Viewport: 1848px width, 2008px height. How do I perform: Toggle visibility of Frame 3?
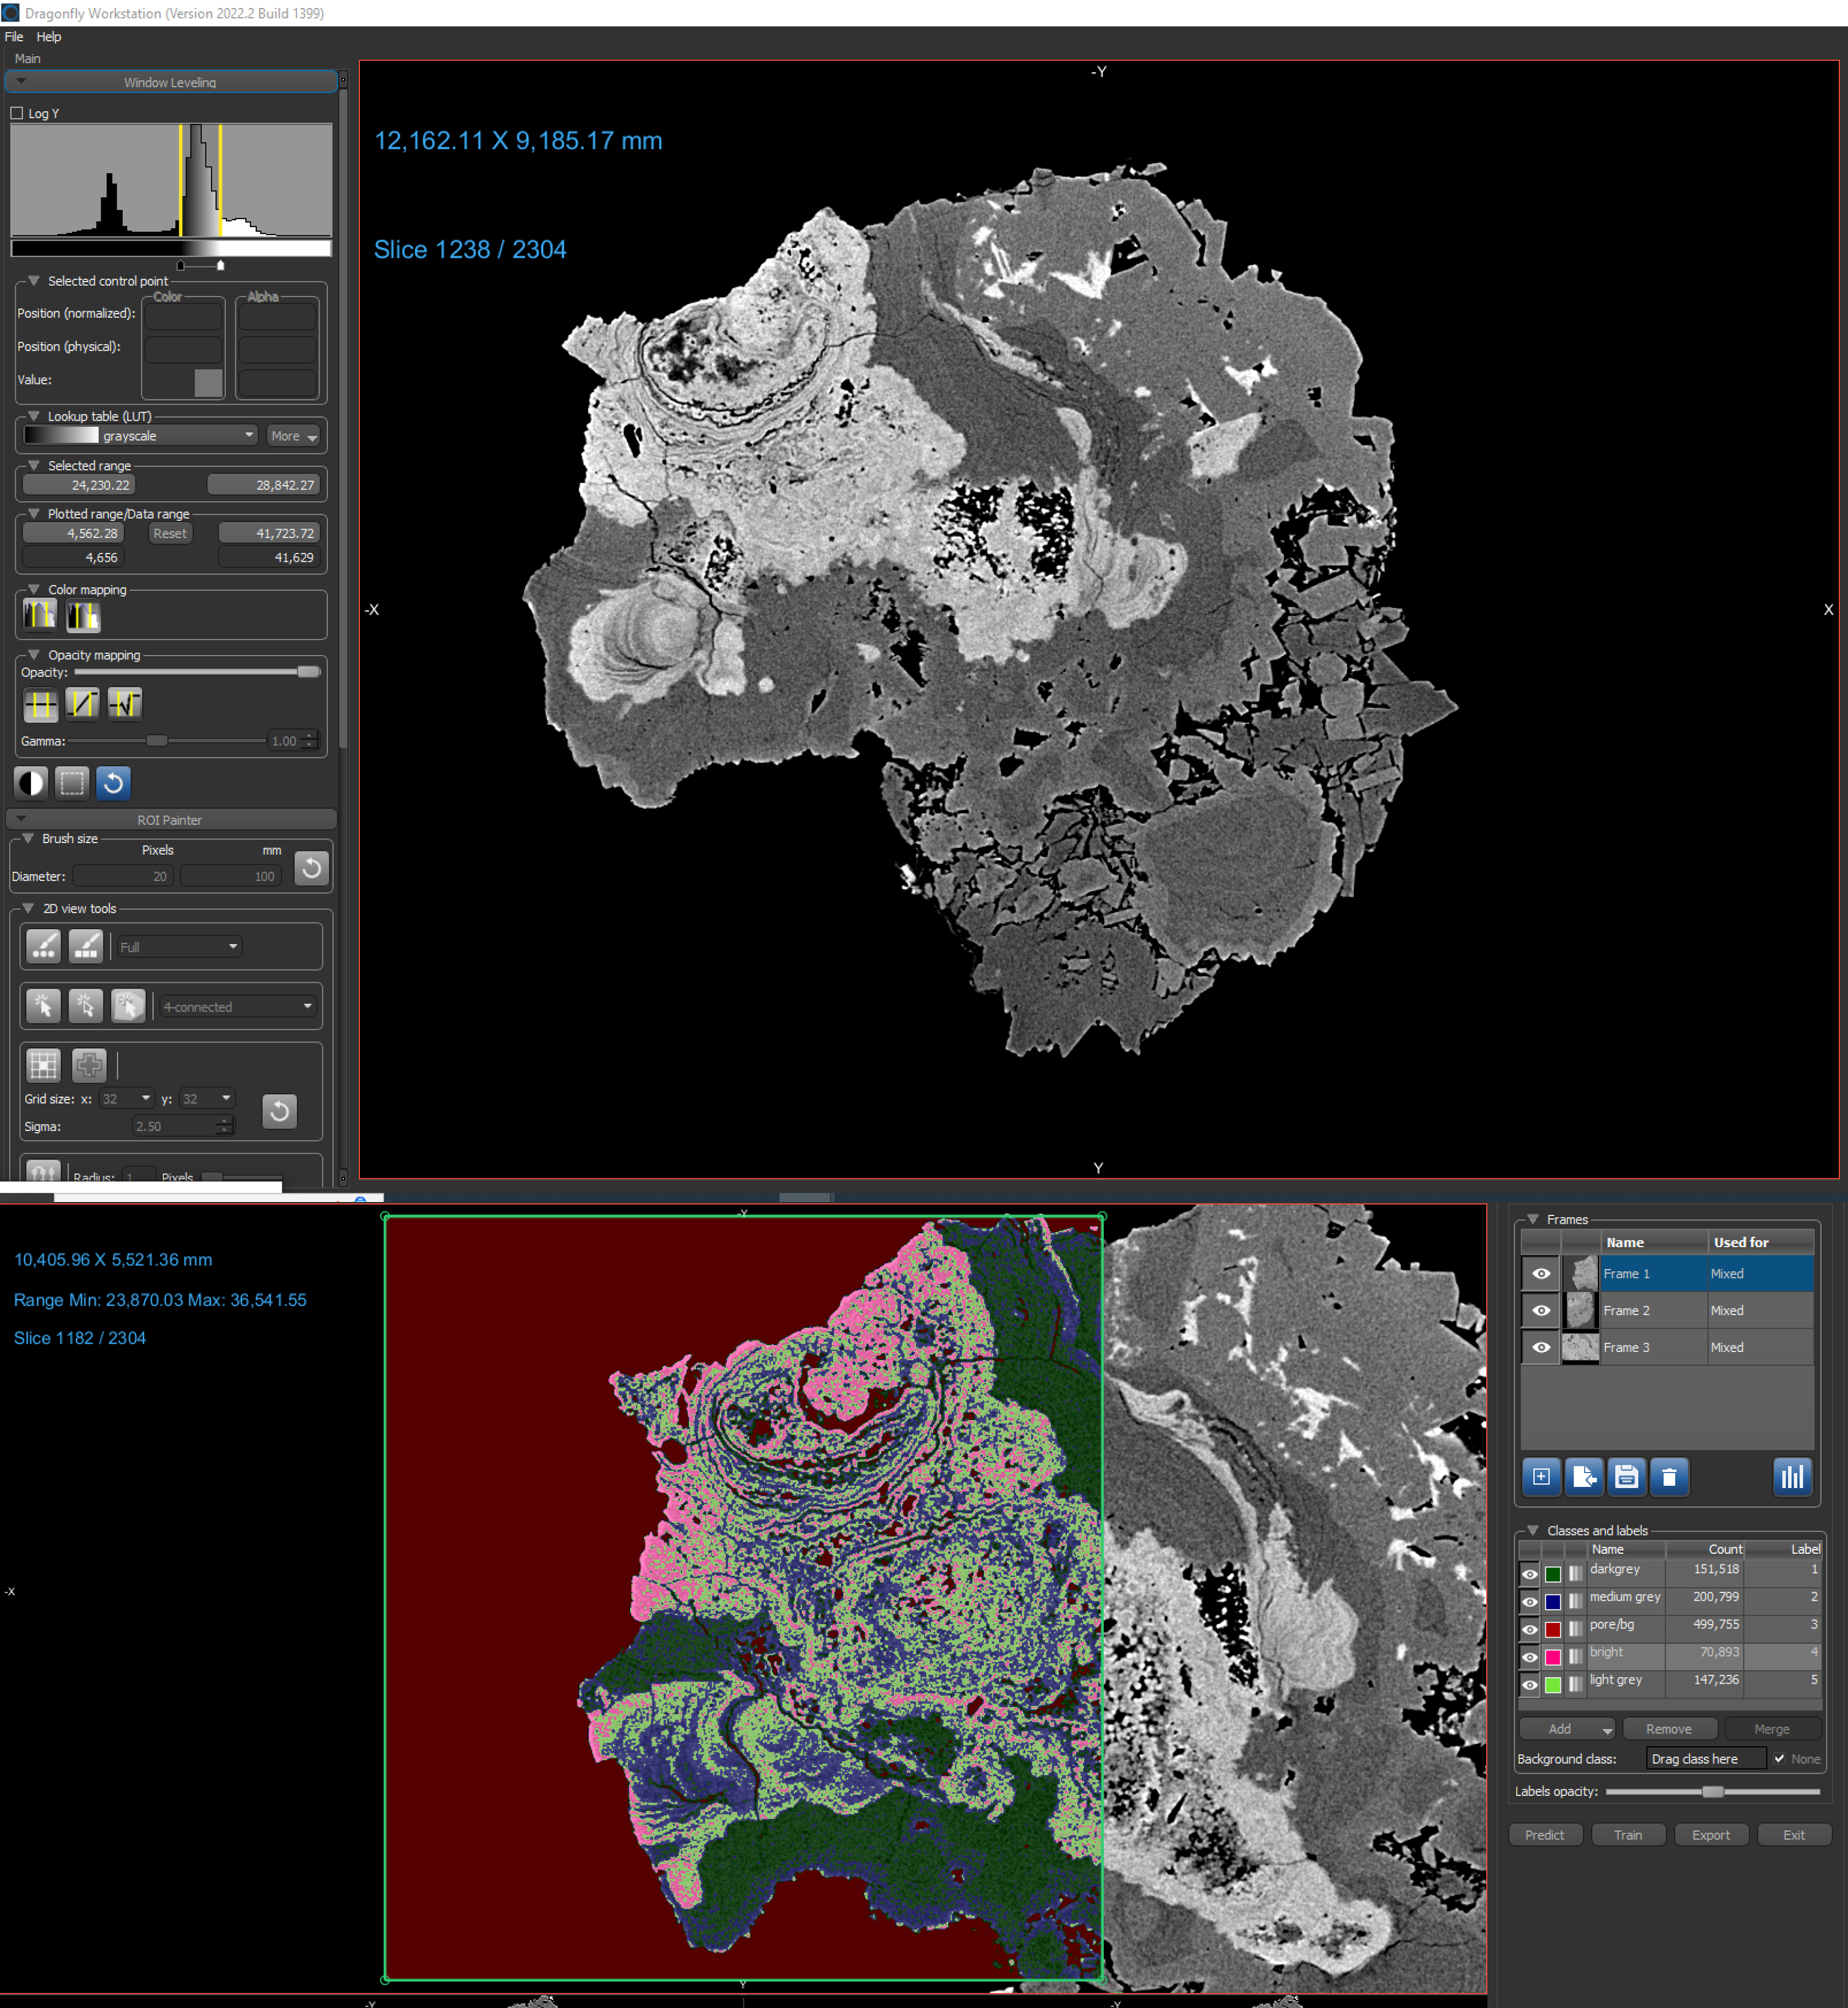[1541, 1348]
